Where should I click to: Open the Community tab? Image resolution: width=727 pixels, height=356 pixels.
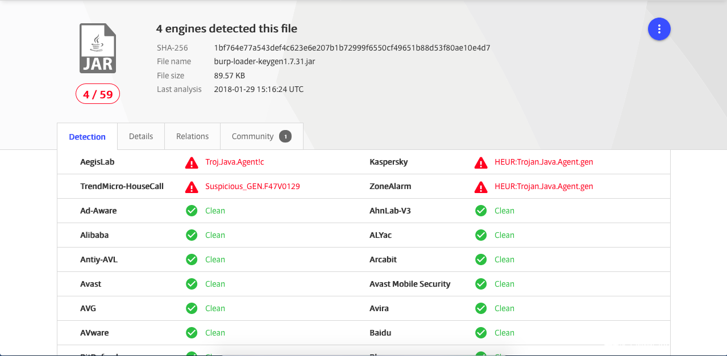click(x=252, y=136)
